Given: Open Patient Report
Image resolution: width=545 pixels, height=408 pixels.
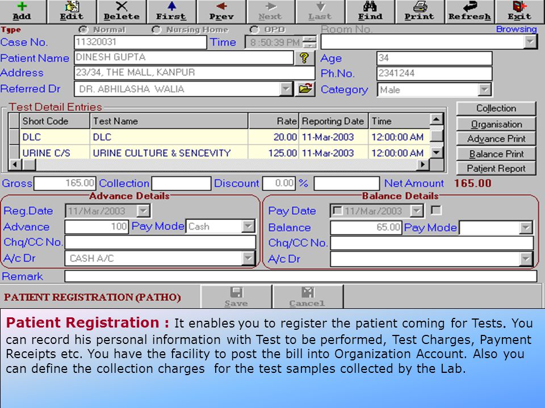Looking at the screenshot, I should [496, 169].
